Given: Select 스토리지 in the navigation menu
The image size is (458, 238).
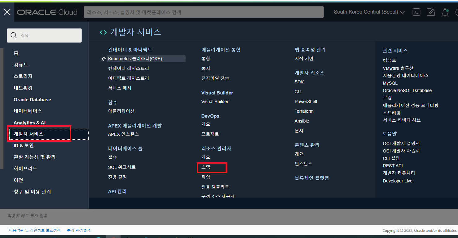Looking at the screenshot, I should click(23, 76).
